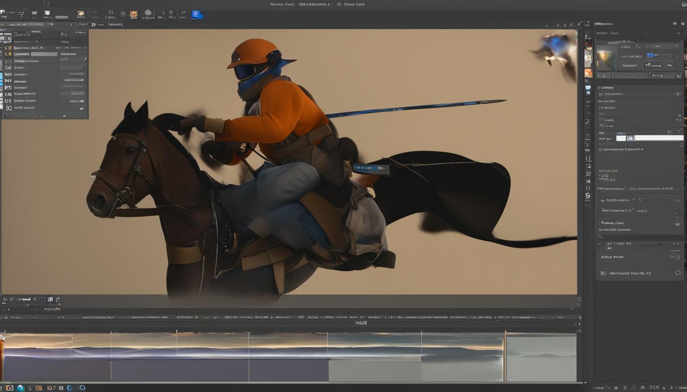Viewport: 687px width, 392px height.
Task: Select the zoom icon below the canvas view
Action: (5, 299)
